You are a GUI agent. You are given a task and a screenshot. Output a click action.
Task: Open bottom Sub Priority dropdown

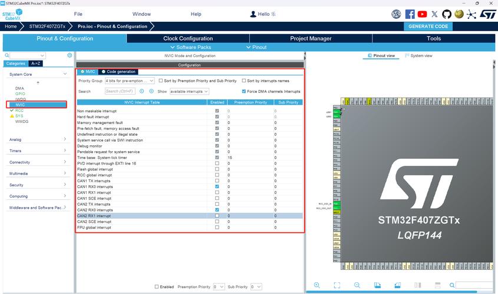256,287
